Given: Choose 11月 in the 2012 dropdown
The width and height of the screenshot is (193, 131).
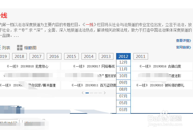Looking at the screenshot, I should pyautogui.click(x=123, y=69).
